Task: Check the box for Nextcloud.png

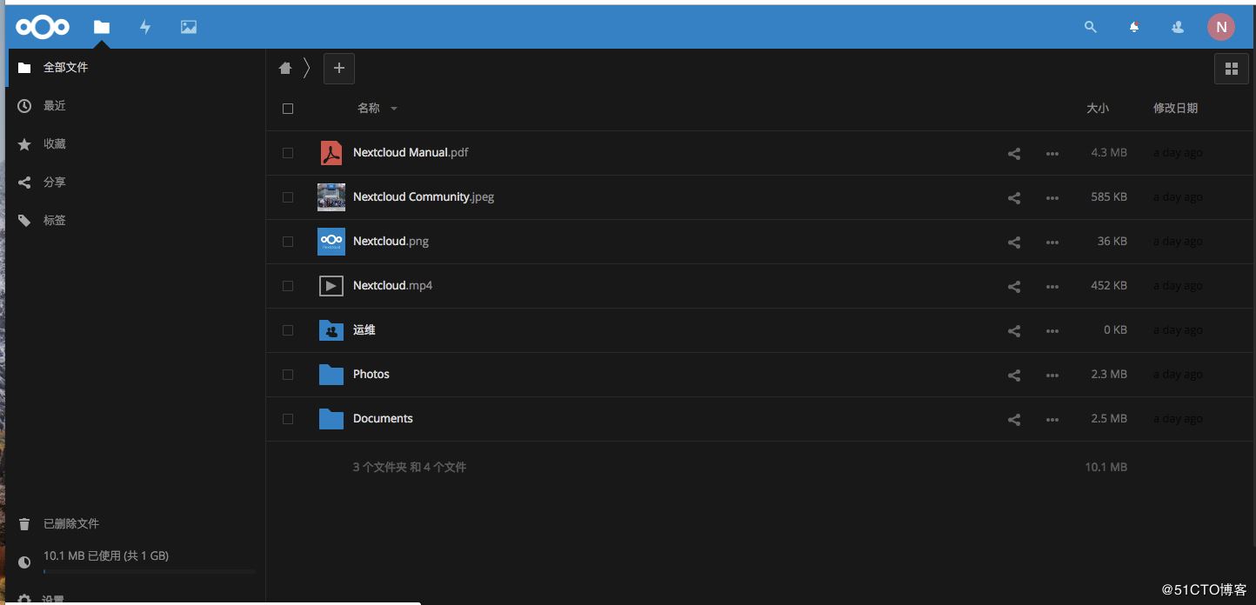Action: click(288, 242)
